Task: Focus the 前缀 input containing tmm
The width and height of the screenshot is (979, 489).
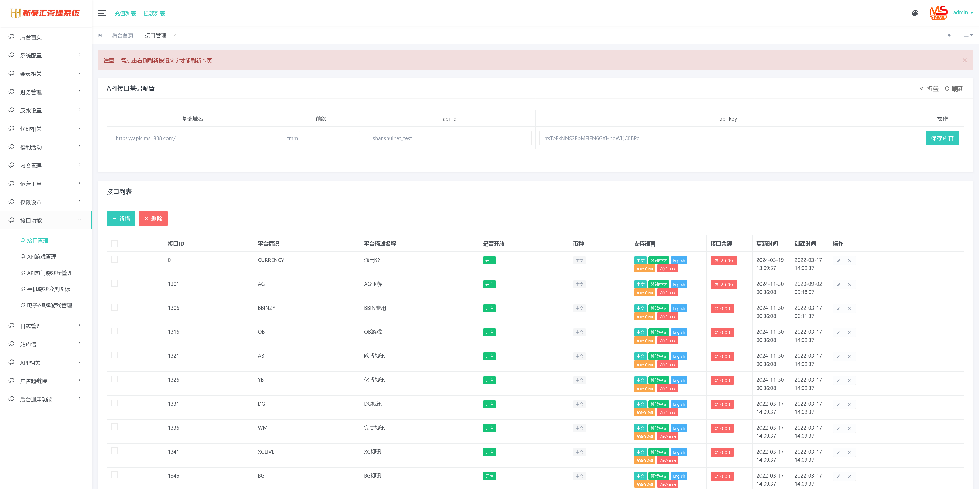Action: point(321,138)
